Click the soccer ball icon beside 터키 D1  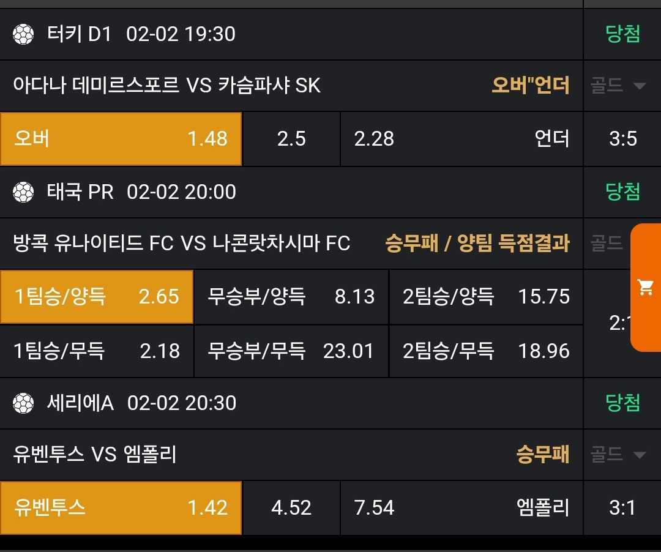(x=23, y=34)
